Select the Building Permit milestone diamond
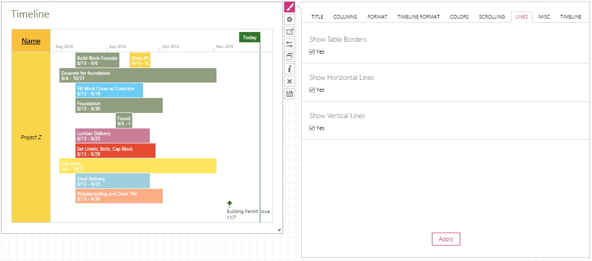 pyautogui.click(x=229, y=204)
